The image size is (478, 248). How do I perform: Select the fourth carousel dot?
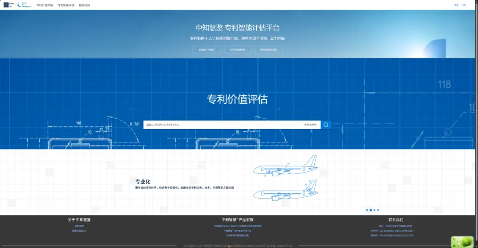point(378,210)
